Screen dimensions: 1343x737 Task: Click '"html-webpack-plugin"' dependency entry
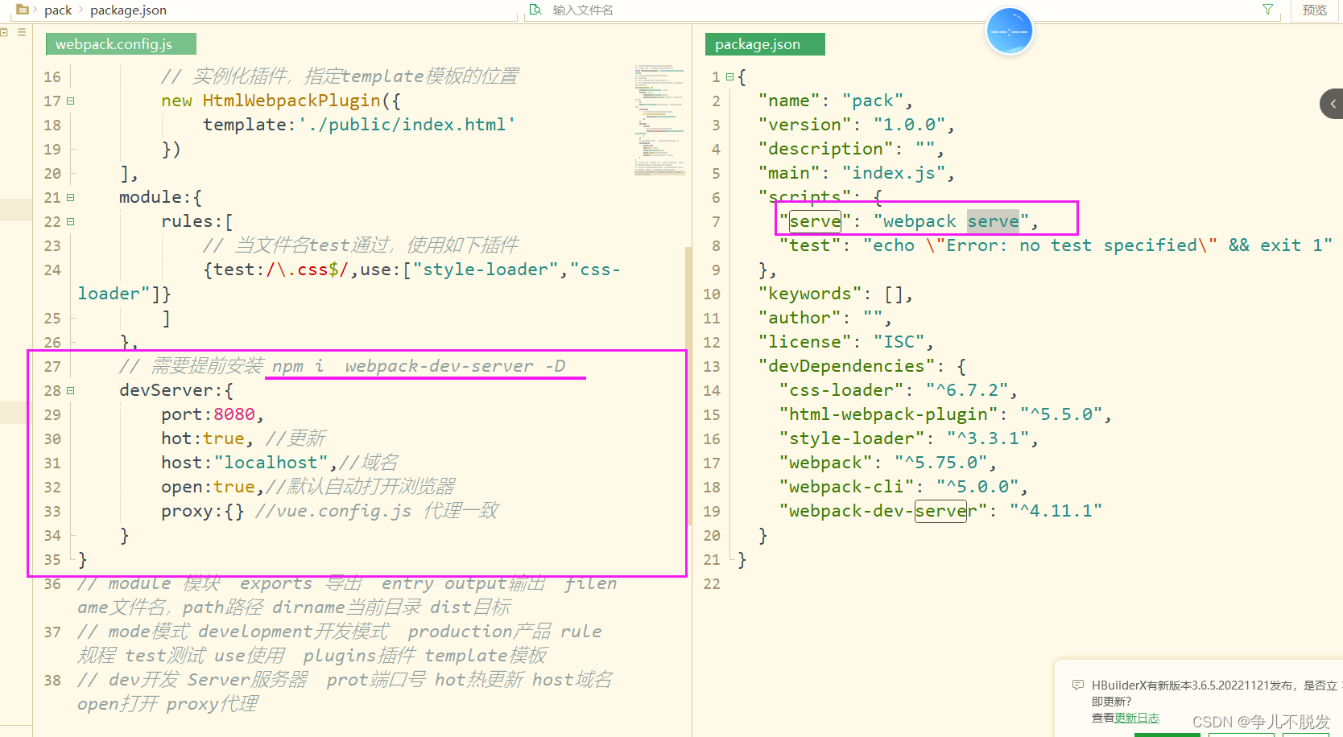pyautogui.click(x=889, y=414)
